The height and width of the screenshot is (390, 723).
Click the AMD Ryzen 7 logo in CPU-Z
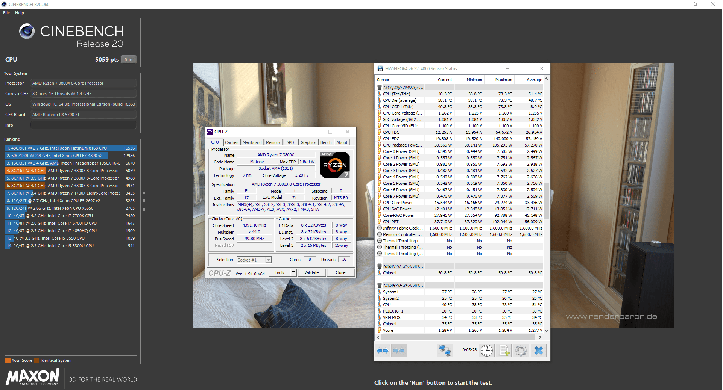335,165
